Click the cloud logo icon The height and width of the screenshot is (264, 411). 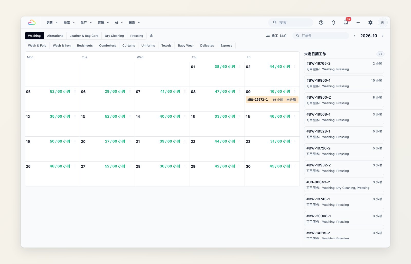pos(32,23)
